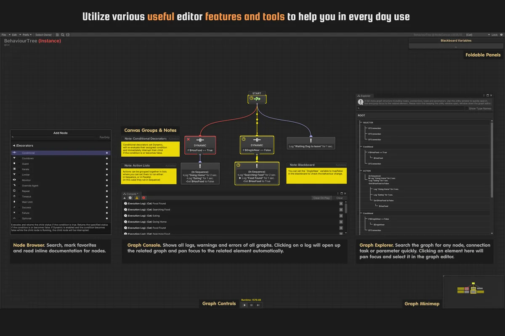Mark the Cooldown node as favorite
The width and height of the screenshot is (505, 336).
(x=107, y=158)
